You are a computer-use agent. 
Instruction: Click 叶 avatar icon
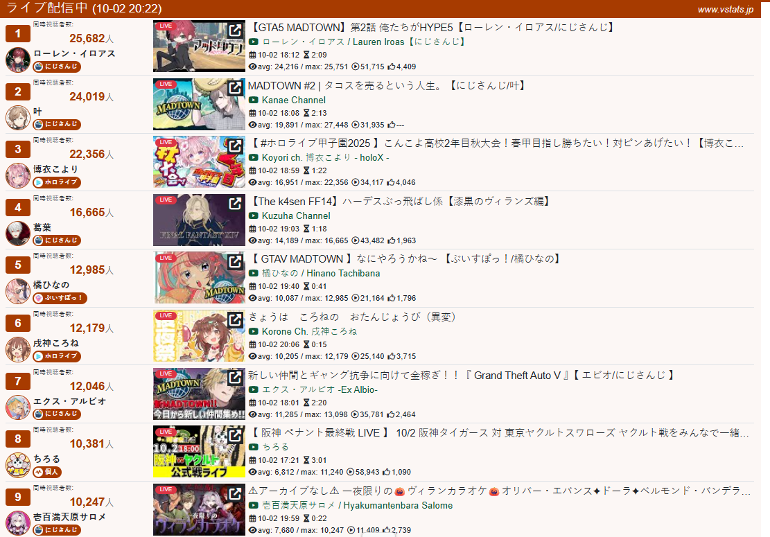(x=18, y=118)
